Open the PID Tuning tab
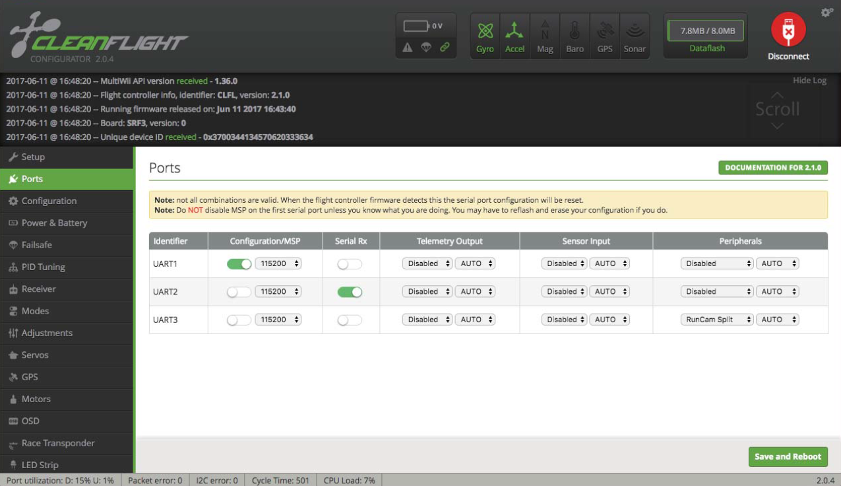841x486 pixels. tap(43, 267)
